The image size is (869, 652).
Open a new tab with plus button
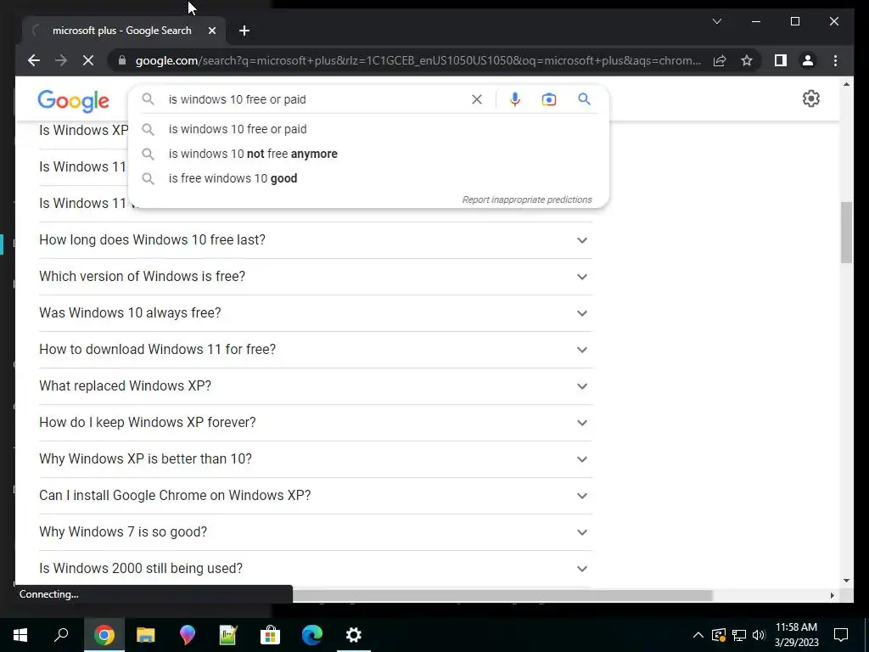pyautogui.click(x=244, y=31)
